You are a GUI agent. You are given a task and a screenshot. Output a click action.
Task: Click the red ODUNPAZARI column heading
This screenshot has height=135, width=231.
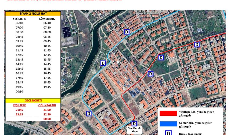click(47, 105)
